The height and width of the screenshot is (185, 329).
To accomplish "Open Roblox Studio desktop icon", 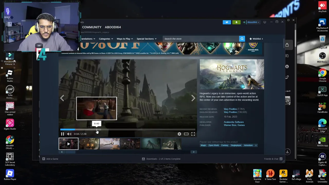I will [10, 76].
